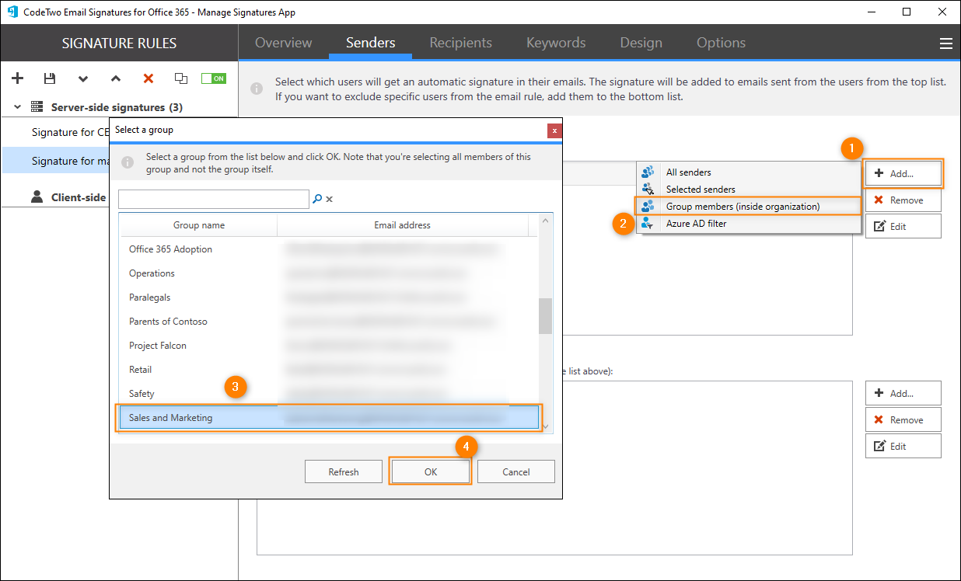Clone the rule with the duplicate icon
This screenshot has width=961, height=581.
(x=181, y=78)
